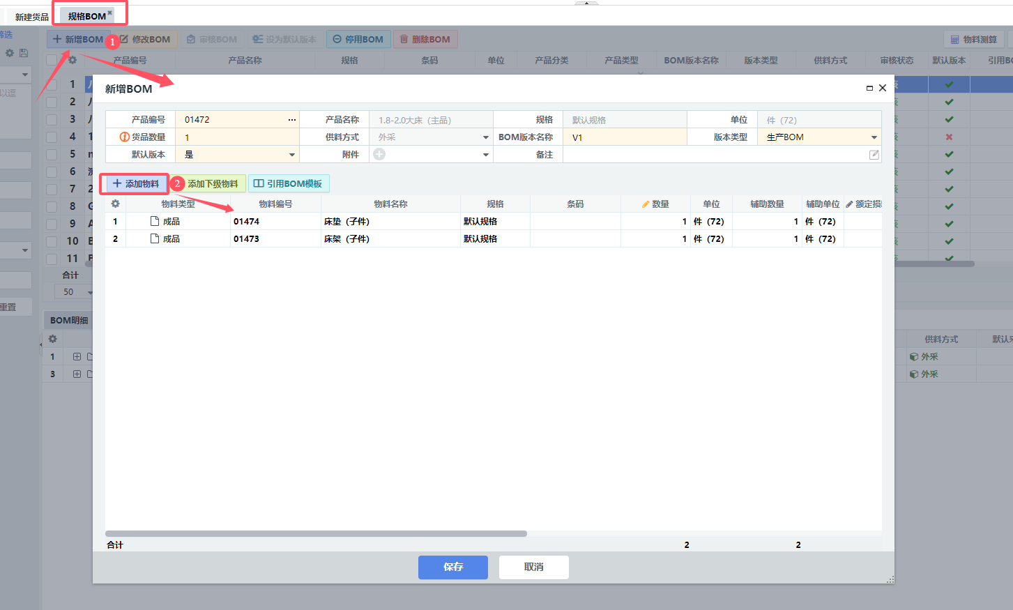This screenshot has width=1013, height=610.
Task: Click 添加物料 to add a material
Action: point(136,184)
